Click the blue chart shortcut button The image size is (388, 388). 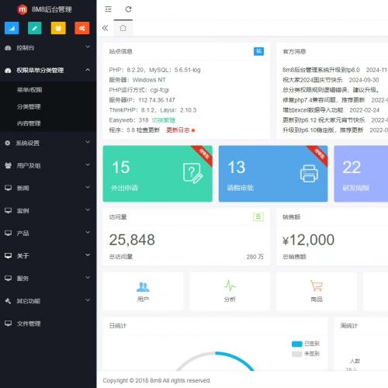click(12, 28)
